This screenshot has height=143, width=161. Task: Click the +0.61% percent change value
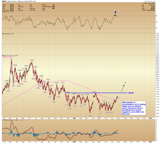[151, 5]
